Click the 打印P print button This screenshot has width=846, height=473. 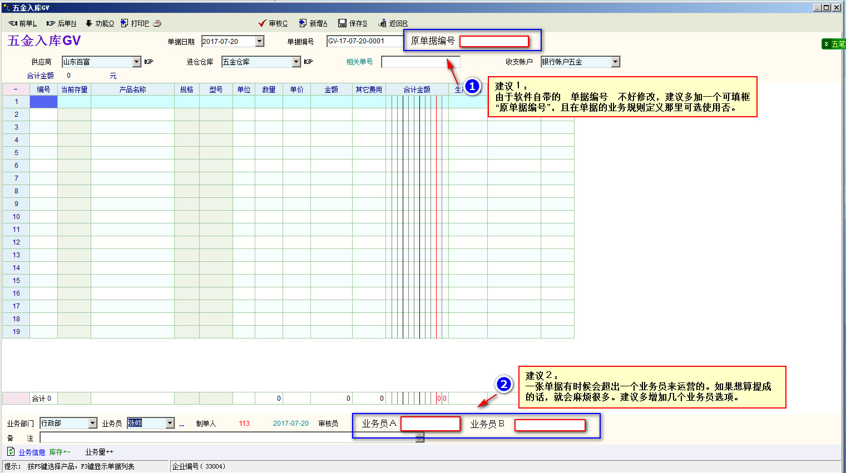135,23
